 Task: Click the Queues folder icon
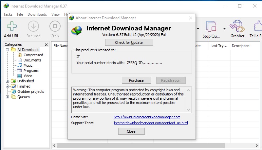(x=13, y=97)
